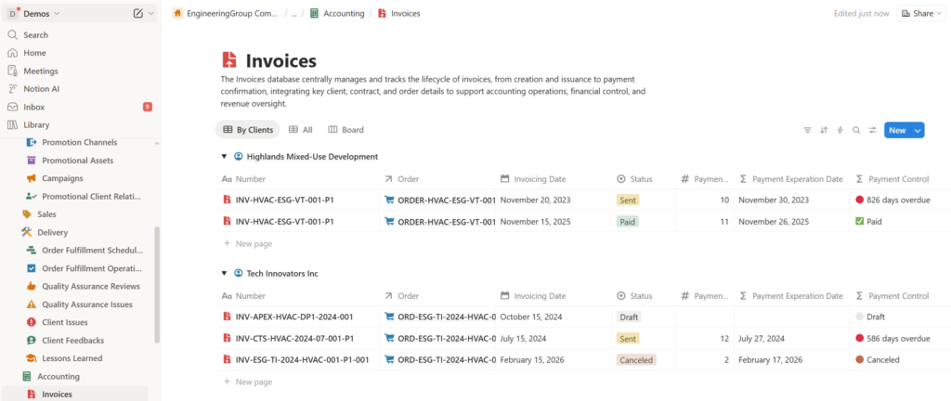Switch to the Board view tab

pos(345,130)
